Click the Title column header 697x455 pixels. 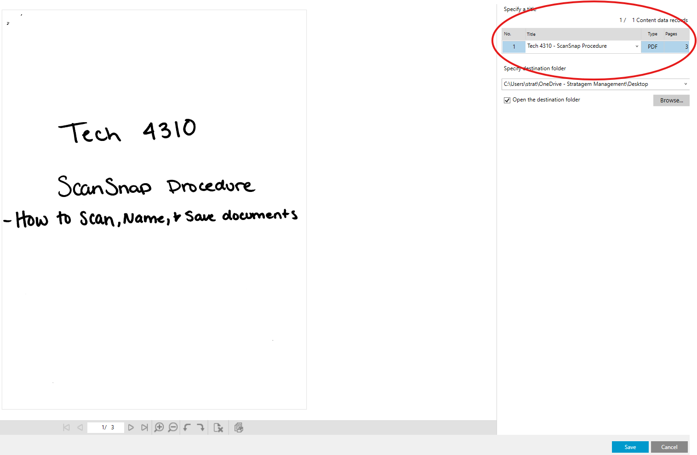coord(583,34)
